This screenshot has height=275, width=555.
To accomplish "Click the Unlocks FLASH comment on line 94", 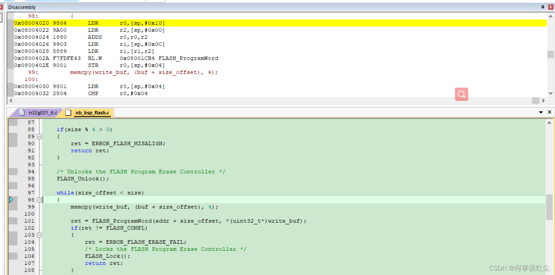I will 141,172.
